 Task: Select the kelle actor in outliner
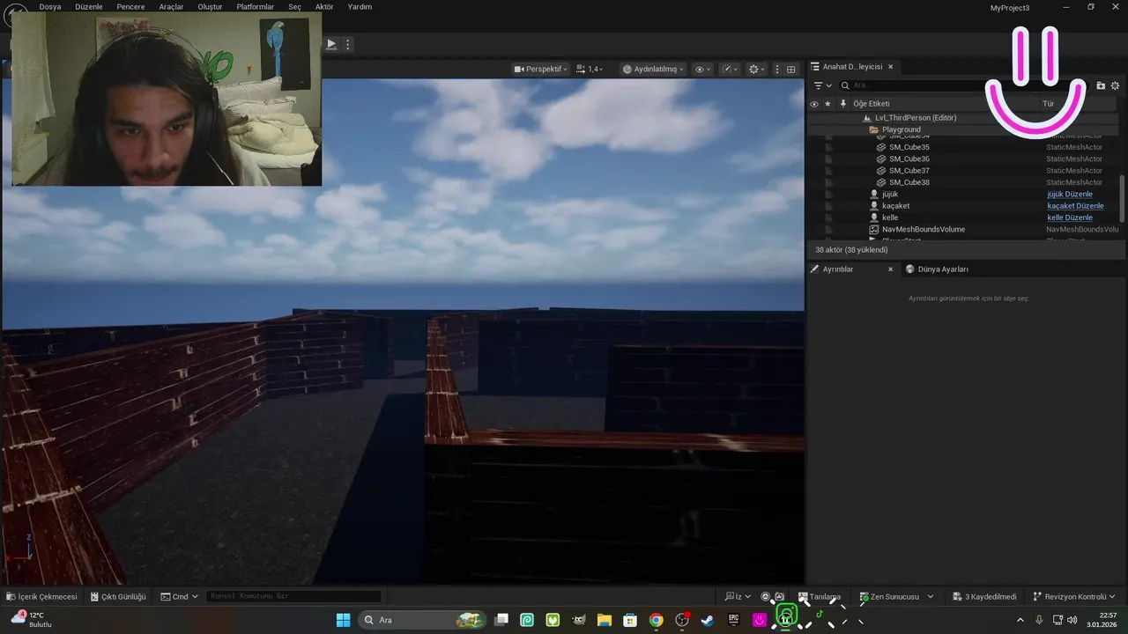point(889,217)
